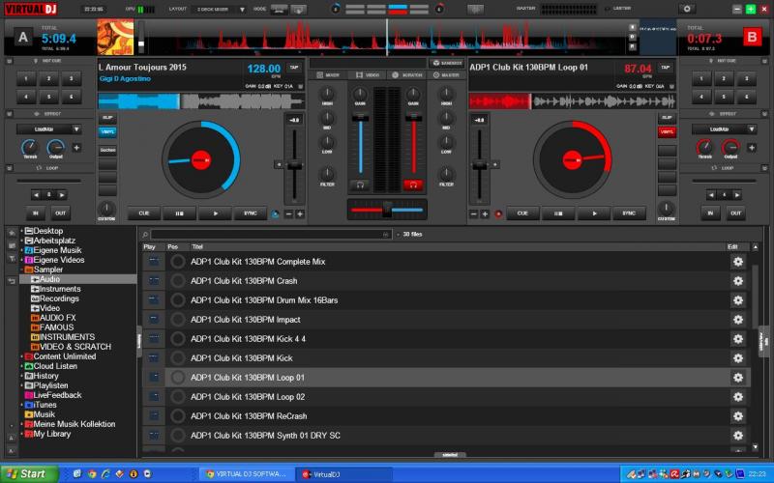
Task: Toggle the SANDBOX button
Action: (x=447, y=63)
